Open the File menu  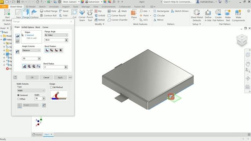click(4, 7)
